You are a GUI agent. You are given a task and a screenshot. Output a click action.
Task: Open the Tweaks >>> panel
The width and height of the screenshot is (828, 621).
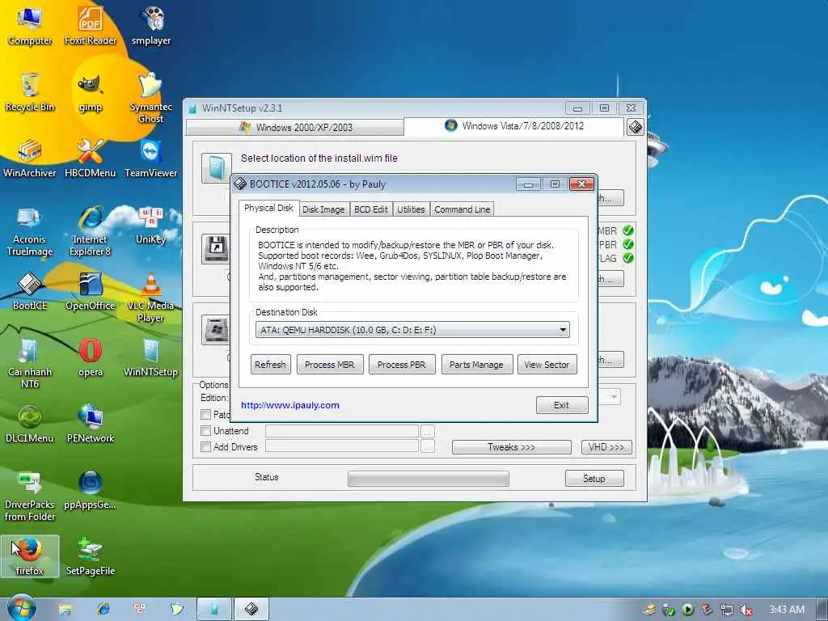(x=511, y=447)
